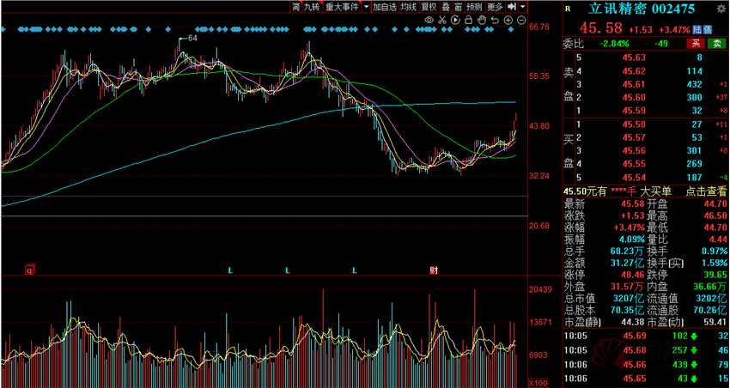The width and height of the screenshot is (730, 388).
Task: Open the 点击查看 link for large orders
Action: coord(706,191)
